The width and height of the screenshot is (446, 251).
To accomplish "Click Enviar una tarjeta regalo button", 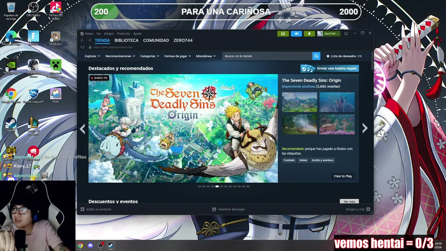I will [330, 68].
